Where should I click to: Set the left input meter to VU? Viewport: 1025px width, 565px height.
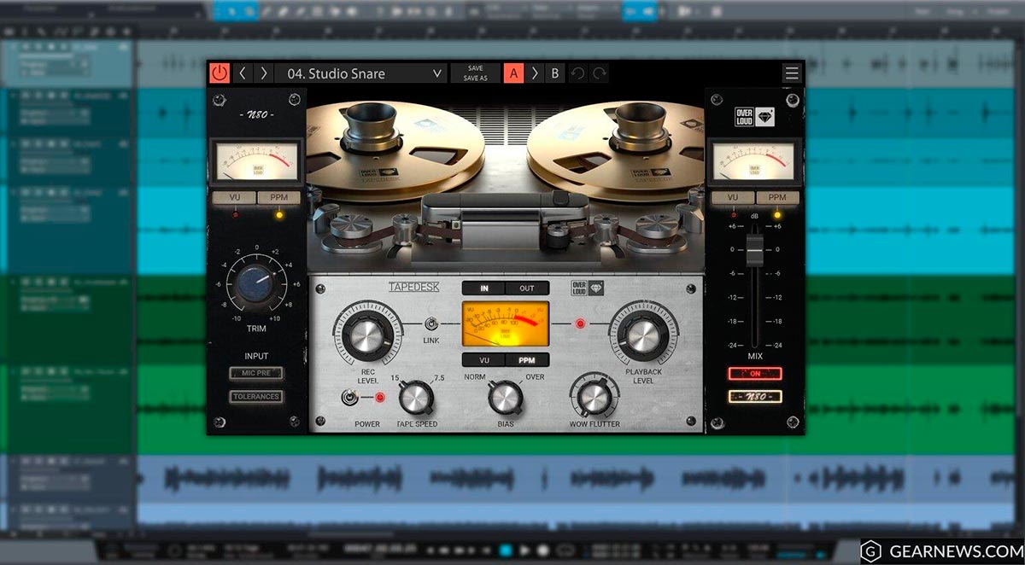point(235,198)
